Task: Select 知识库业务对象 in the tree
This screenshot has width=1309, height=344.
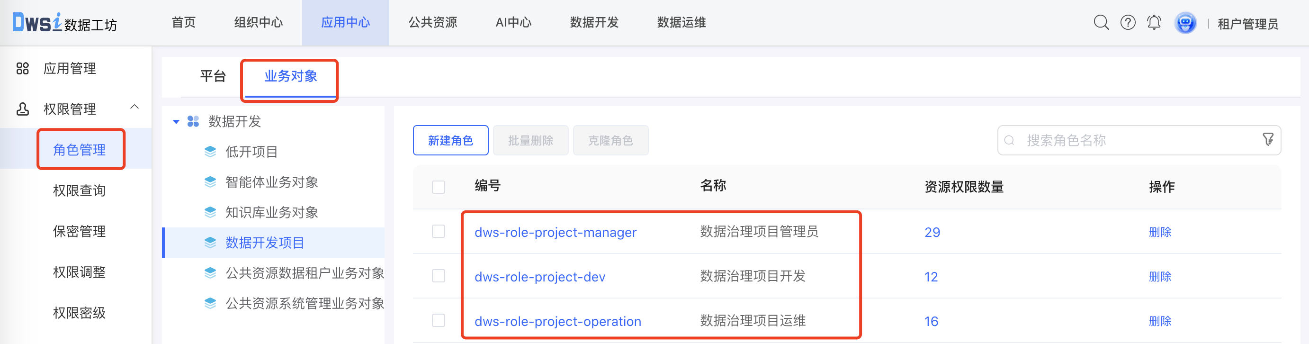Action: (x=271, y=212)
